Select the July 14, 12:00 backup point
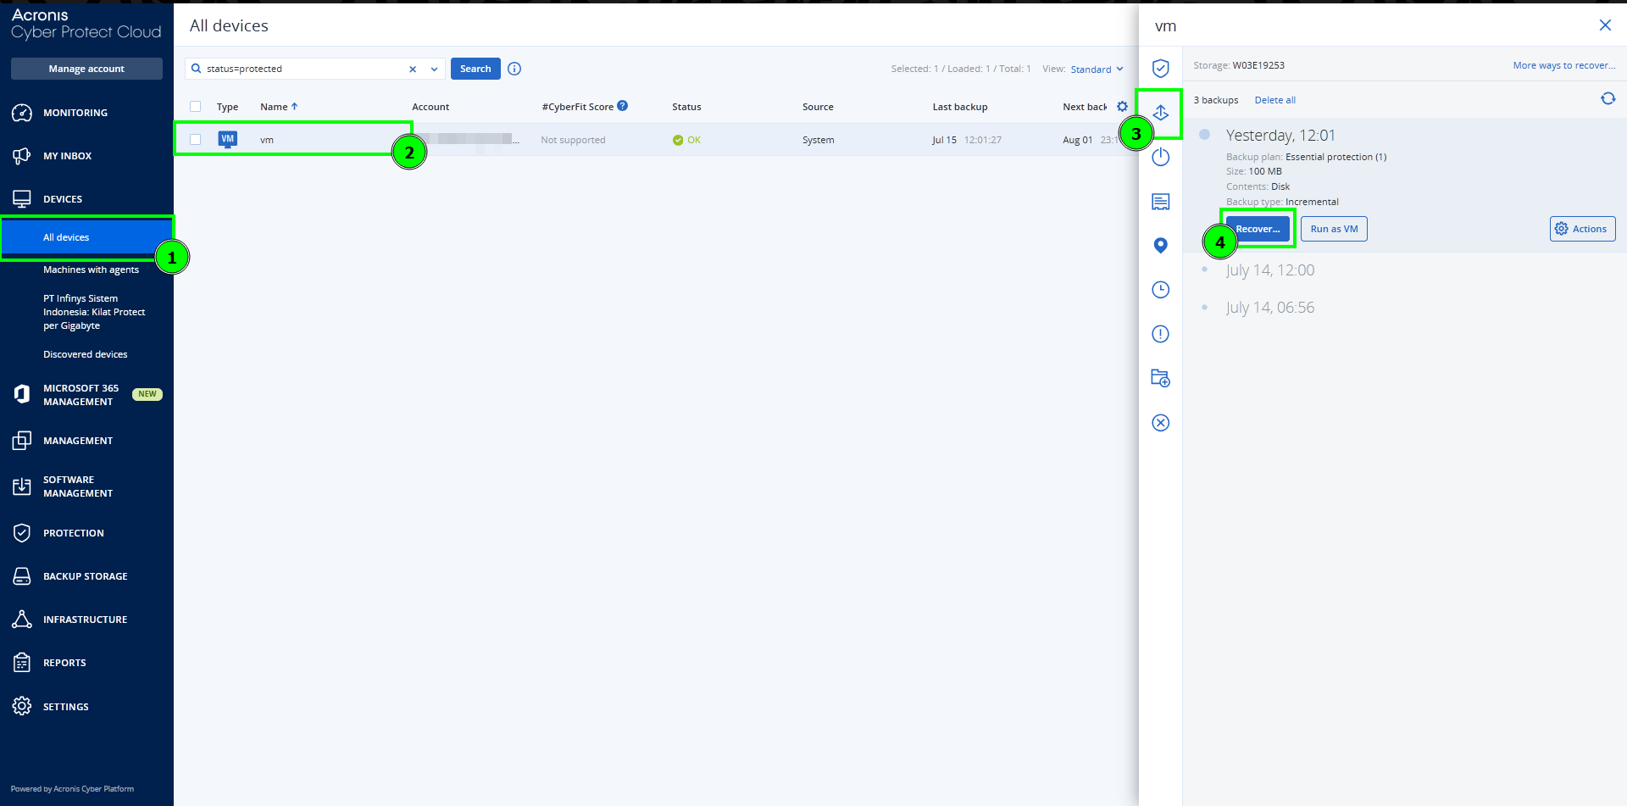 1269,270
